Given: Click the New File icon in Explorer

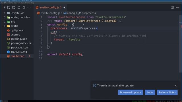Looking at the screenshot, I should (9, 8).
